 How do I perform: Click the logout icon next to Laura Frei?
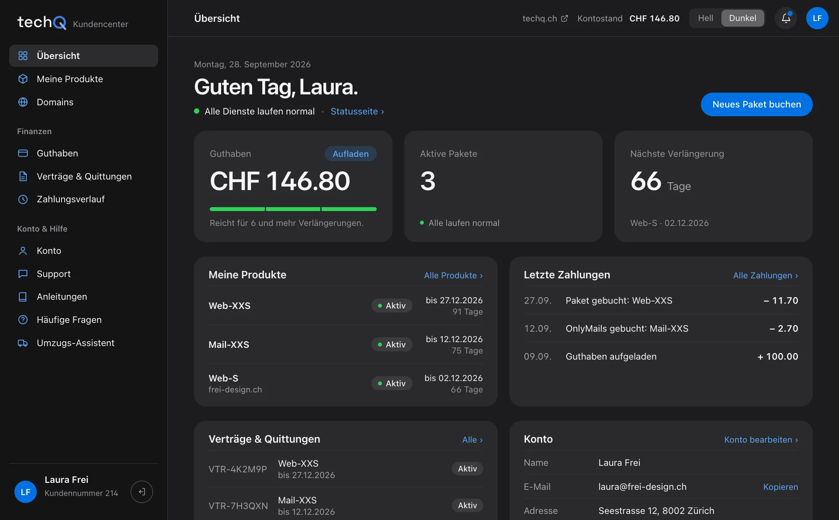(142, 492)
